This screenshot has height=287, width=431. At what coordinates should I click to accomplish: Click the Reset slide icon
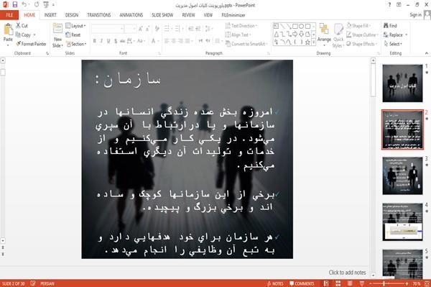68,35
